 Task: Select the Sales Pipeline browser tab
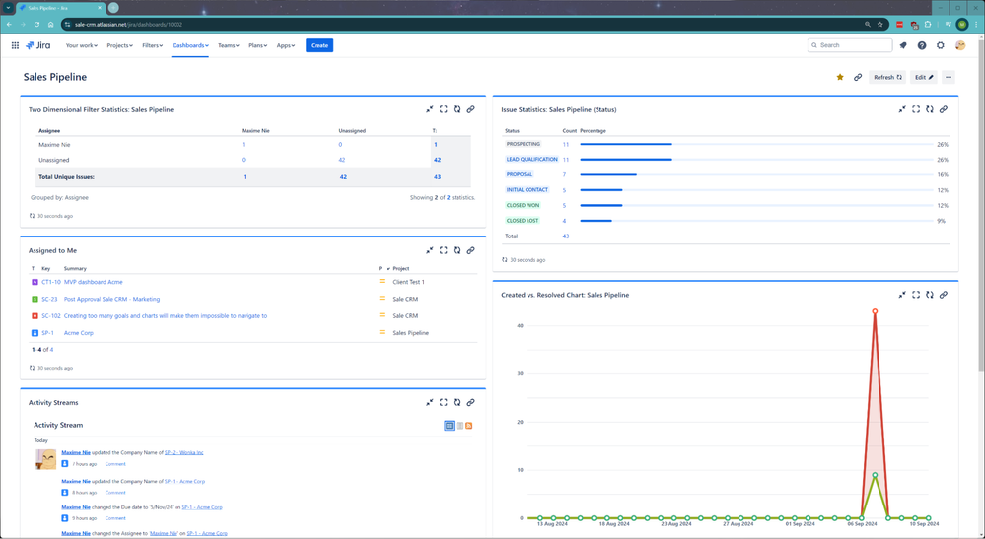[61, 8]
